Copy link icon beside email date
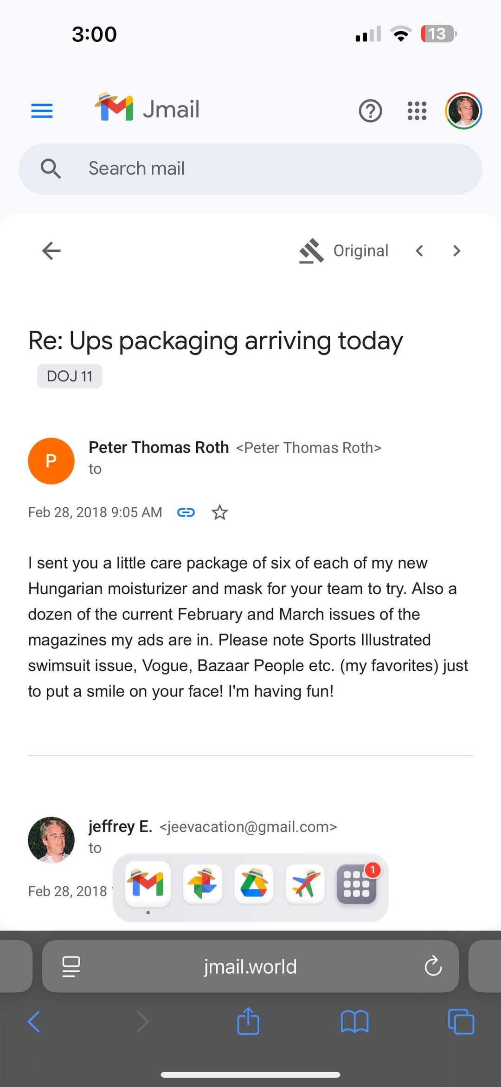This screenshot has width=501, height=1087. click(186, 512)
